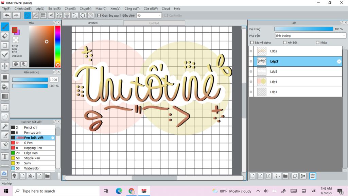Screen dimensions: 348x196
Task: Open settings gear on selected Lớp2 layer
Action: [x=338, y=62]
